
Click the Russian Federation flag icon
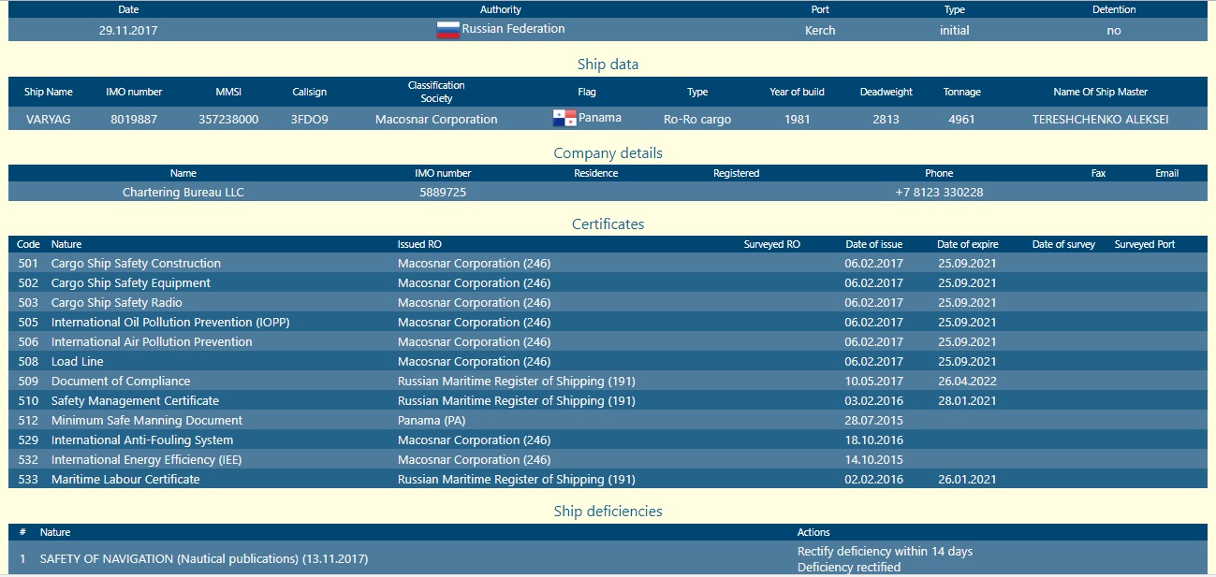[x=448, y=30]
